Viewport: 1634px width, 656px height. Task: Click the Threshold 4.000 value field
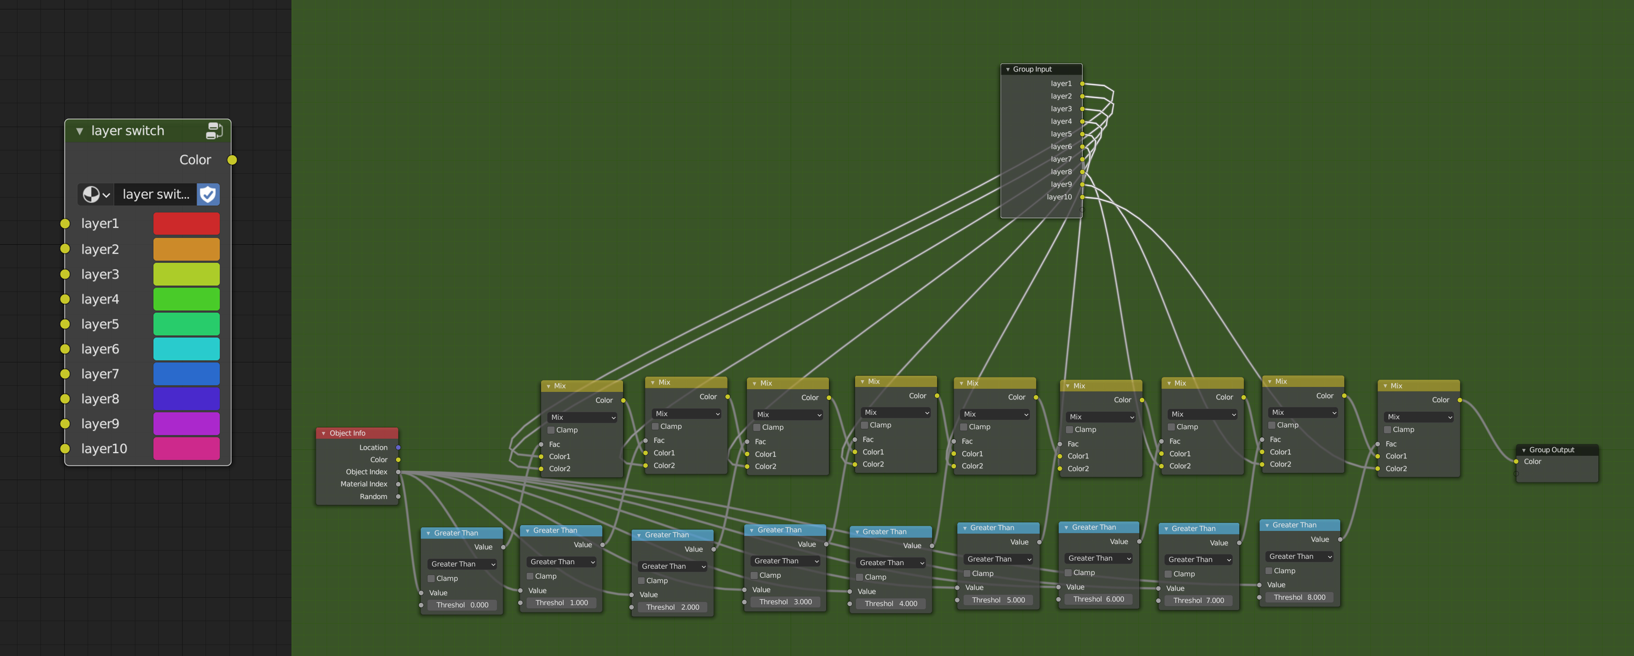(x=891, y=603)
